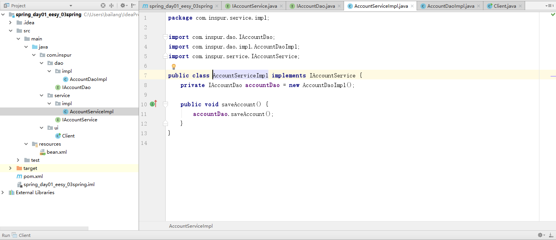Select pom.xml in project tree
The height and width of the screenshot is (240, 556).
click(33, 176)
